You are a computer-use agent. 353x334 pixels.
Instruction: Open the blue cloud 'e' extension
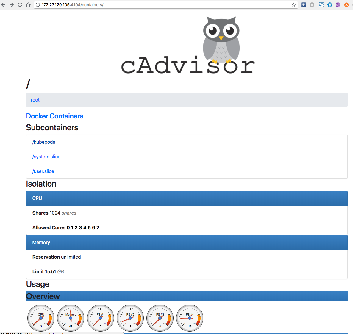329,5
